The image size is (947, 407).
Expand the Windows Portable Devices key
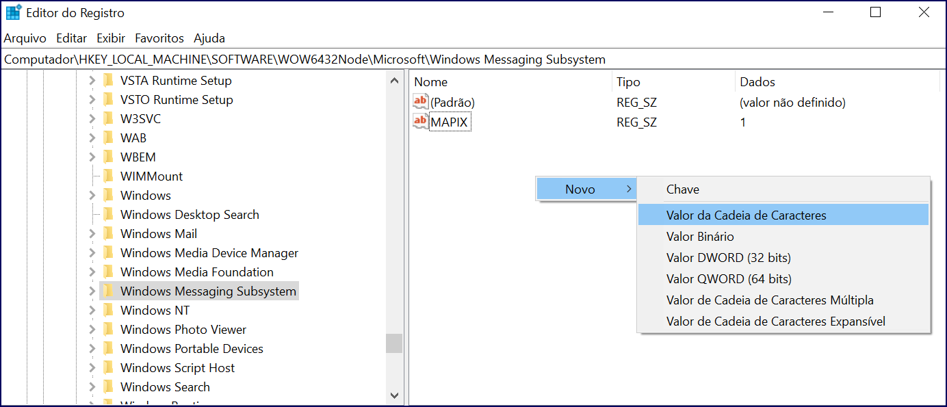point(92,349)
